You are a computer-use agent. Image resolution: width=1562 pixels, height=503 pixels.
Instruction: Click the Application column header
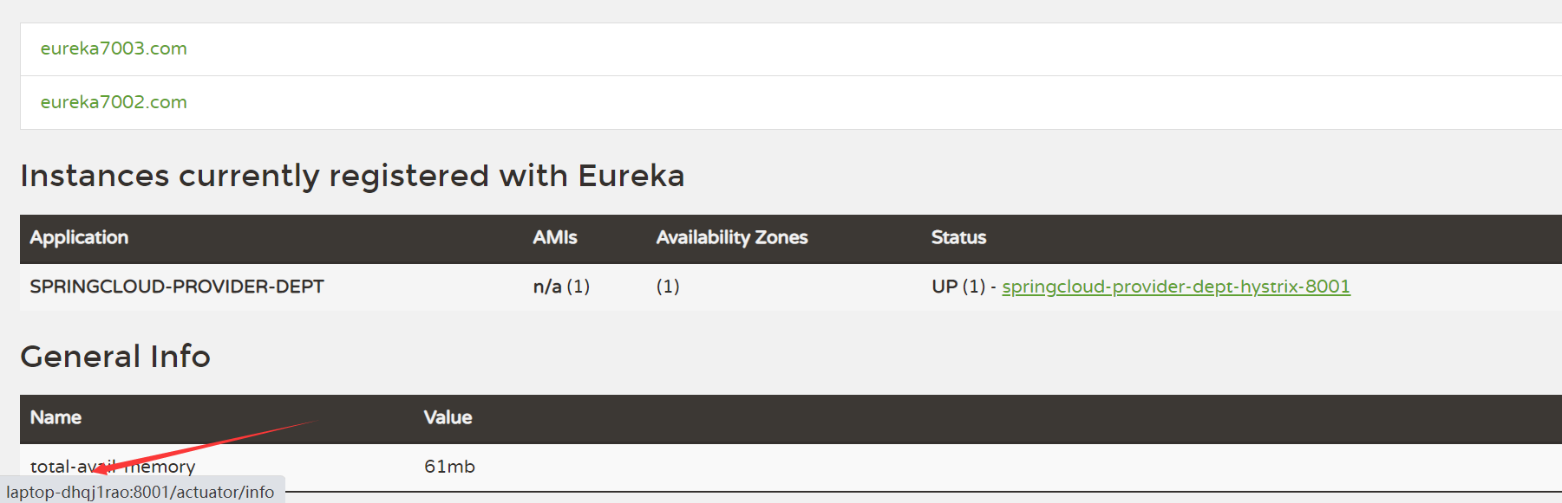pos(79,237)
